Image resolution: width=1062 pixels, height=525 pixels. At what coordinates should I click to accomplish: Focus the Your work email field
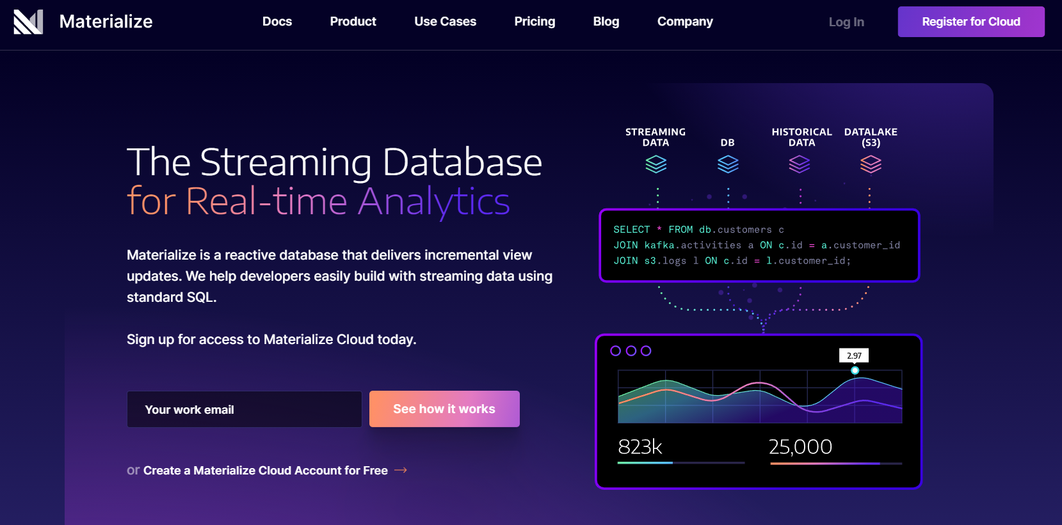tap(245, 409)
